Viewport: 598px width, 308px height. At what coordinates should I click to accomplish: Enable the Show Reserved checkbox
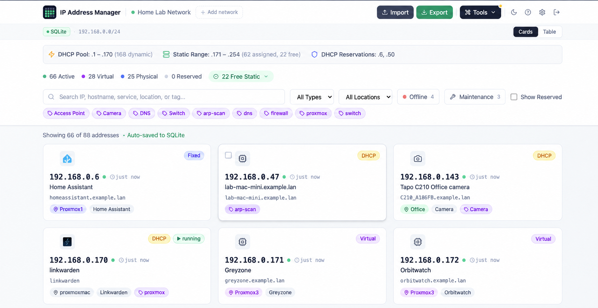tap(514, 97)
